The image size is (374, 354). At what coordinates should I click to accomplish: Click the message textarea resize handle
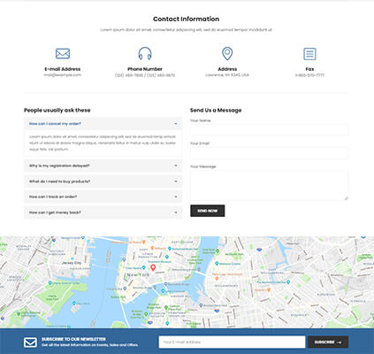click(346, 198)
